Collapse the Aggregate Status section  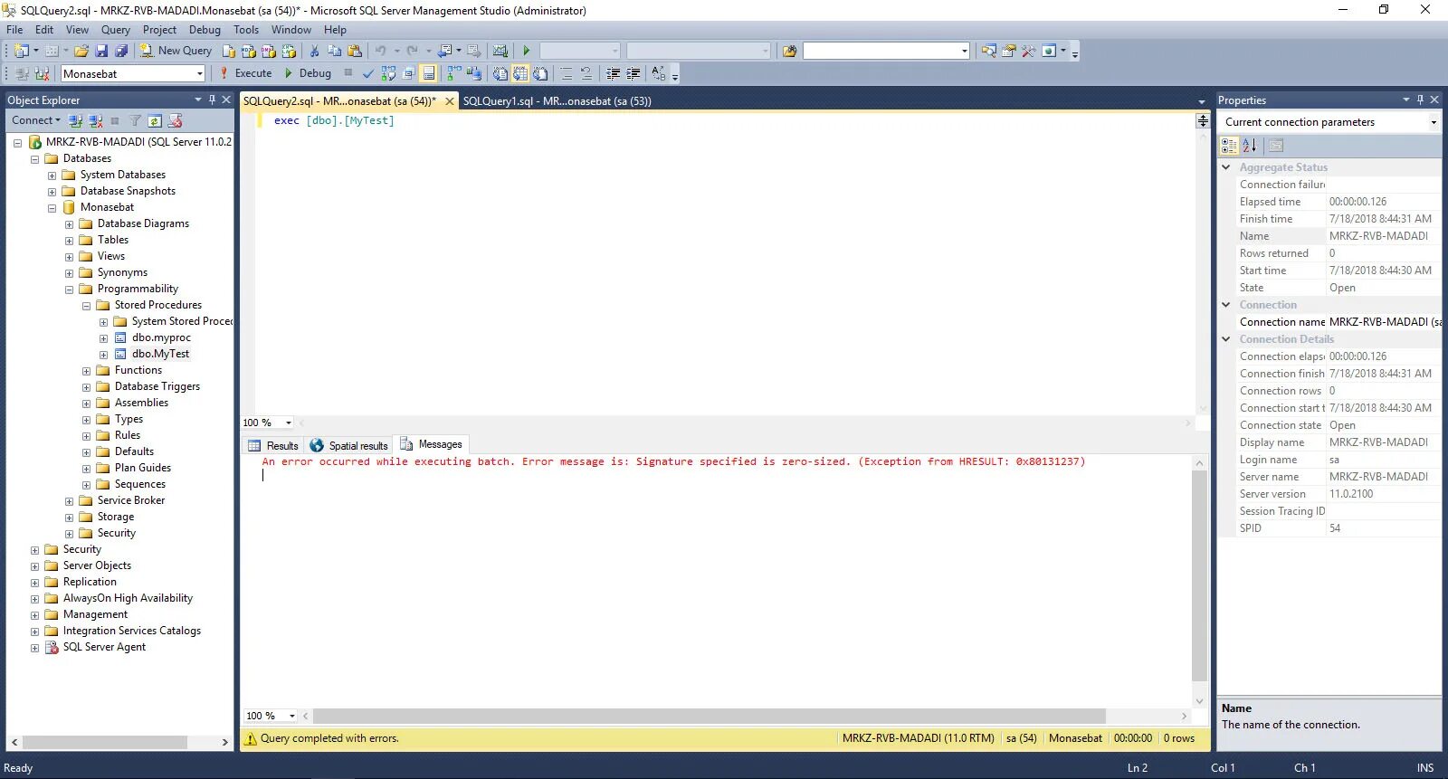coord(1226,167)
